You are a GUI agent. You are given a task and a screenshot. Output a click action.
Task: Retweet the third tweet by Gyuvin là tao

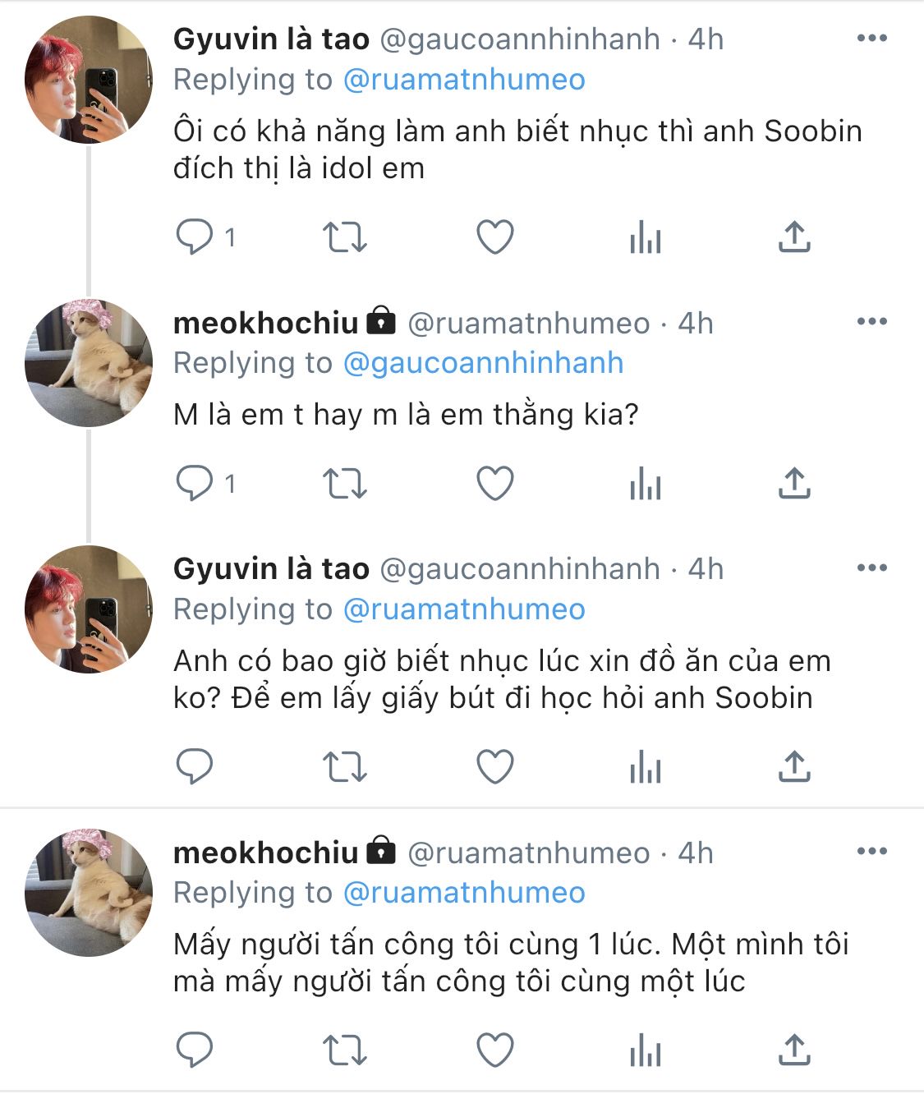[344, 766]
